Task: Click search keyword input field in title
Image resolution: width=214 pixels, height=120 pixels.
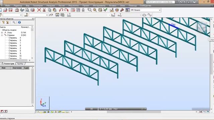Action: (160, 2)
